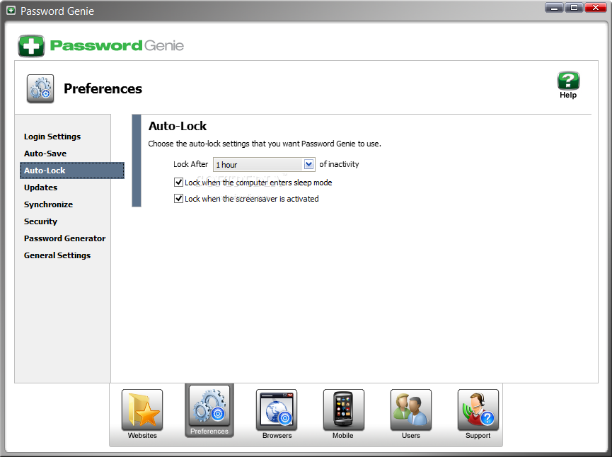Open the Websites section icon
The height and width of the screenshot is (457, 612).
[x=142, y=410]
